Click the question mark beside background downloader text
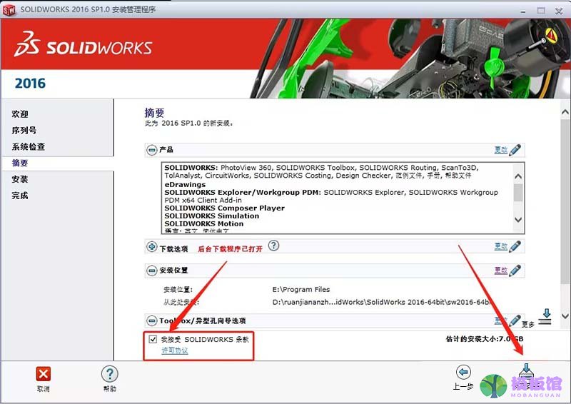This screenshot has width=571, height=404. [x=274, y=246]
